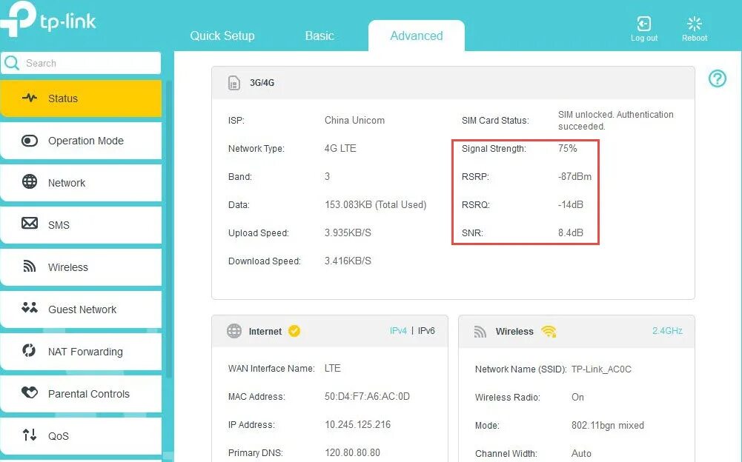Click the SIM unlocked authentication status text
The image size is (742, 462).
coord(616,120)
